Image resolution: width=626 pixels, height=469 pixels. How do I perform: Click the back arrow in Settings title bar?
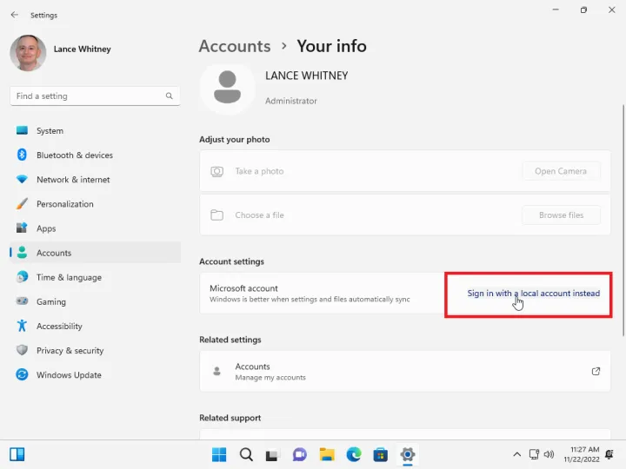[x=14, y=15]
